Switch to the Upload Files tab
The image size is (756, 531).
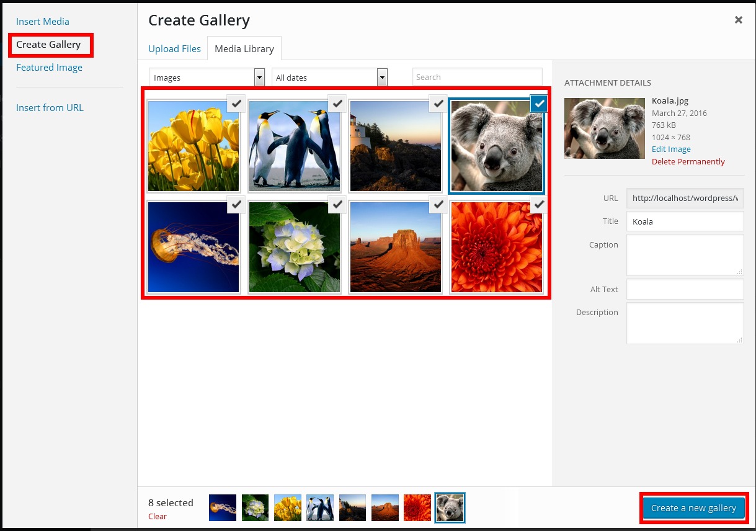pos(174,48)
